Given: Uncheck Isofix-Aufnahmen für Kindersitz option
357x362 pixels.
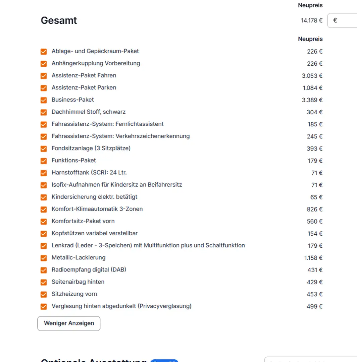Looking at the screenshot, I should click(44, 185).
